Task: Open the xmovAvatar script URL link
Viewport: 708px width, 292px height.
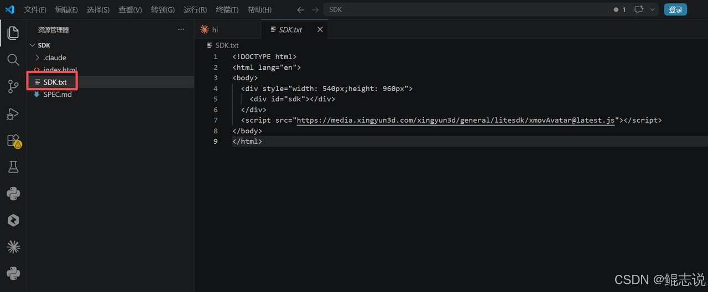Action: (x=456, y=120)
